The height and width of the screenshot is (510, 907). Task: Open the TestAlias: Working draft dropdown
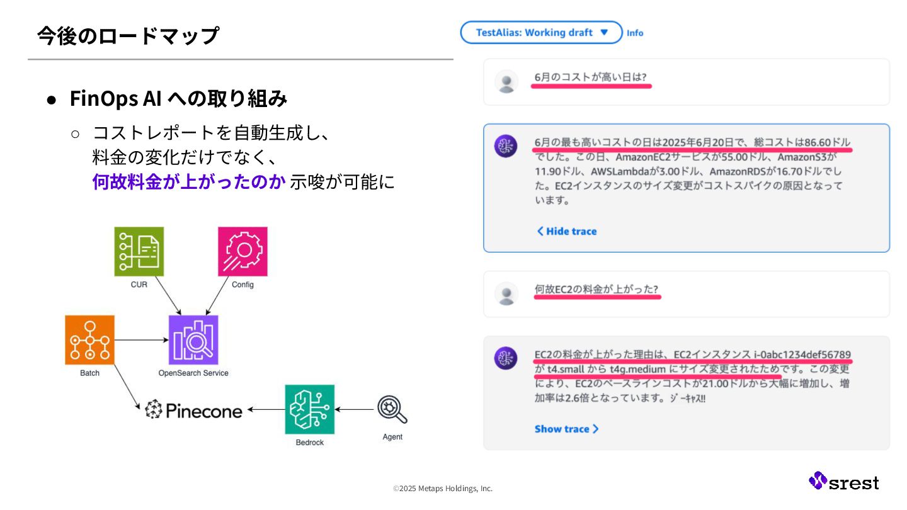541,33
